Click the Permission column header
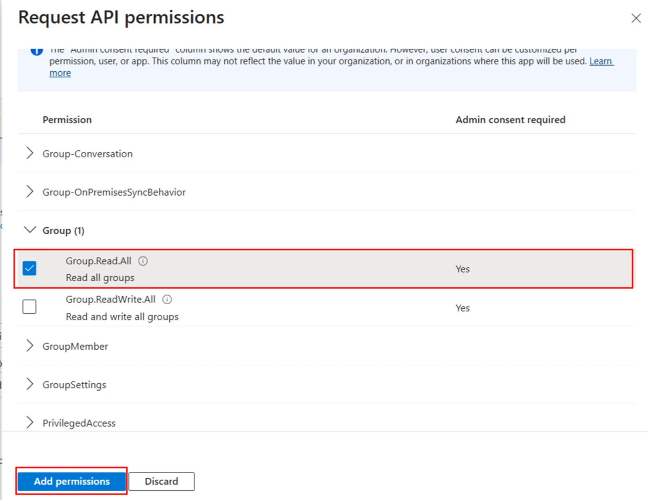648x500 pixels. [x=67, y=120]
